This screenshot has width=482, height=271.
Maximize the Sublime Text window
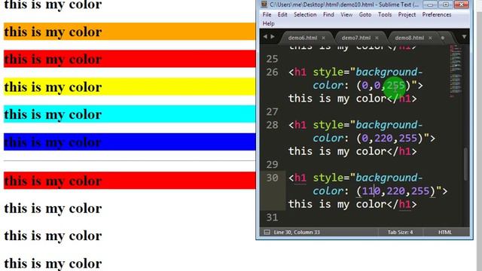pos(445,5)
